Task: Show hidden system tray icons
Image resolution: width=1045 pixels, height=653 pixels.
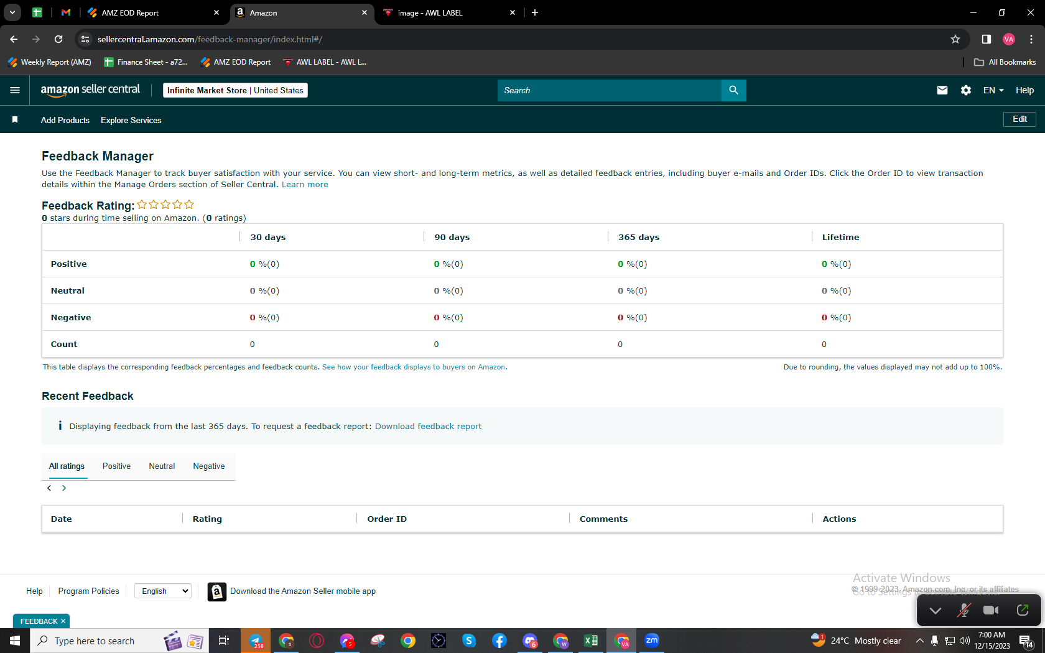Action: coord(919,641)
